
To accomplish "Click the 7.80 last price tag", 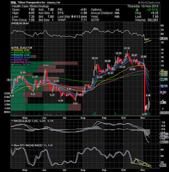I will (x=163, y=102).
